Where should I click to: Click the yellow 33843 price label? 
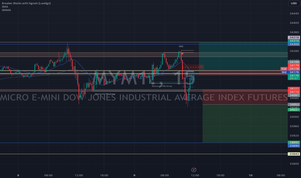(294, 154)
